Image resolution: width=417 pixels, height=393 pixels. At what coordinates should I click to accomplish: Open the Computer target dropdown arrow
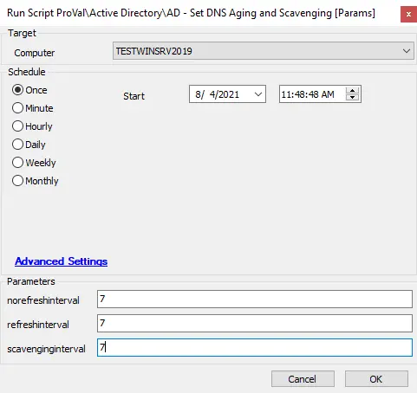click(x=407, y=51)
